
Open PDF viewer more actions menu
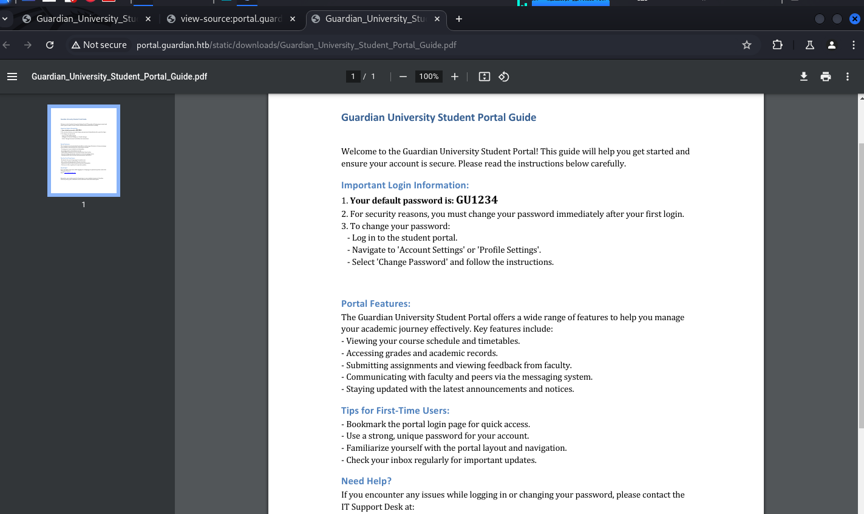coord(848,77)
